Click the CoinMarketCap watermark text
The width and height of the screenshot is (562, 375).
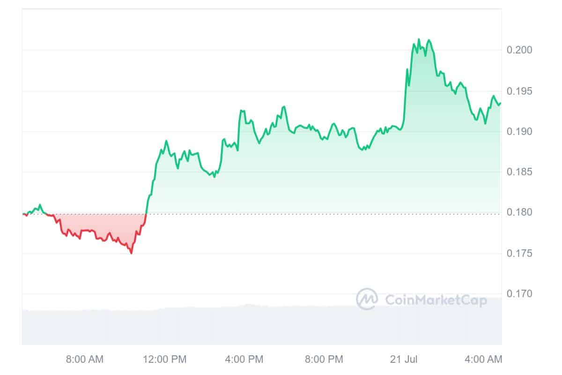[x=436, y=300]
